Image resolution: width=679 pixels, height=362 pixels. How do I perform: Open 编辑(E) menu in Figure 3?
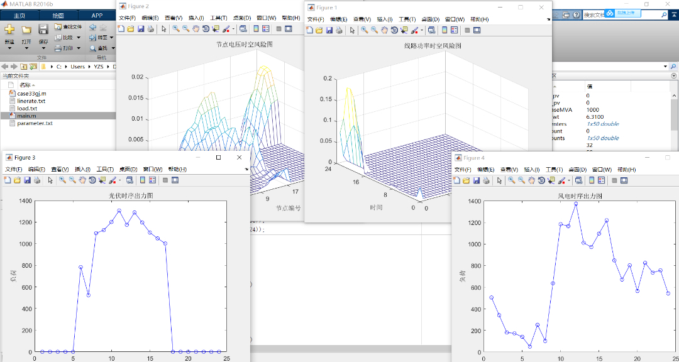(36, 169)
